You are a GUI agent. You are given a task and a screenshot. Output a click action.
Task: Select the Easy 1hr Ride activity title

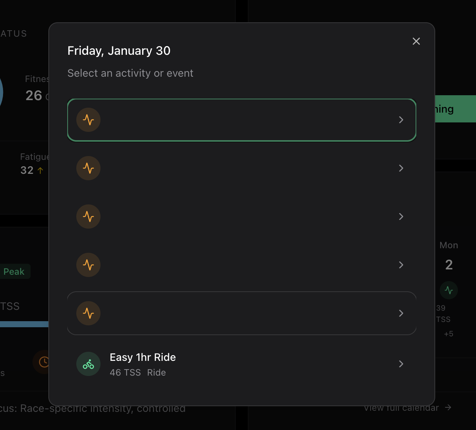pos(143,357)
